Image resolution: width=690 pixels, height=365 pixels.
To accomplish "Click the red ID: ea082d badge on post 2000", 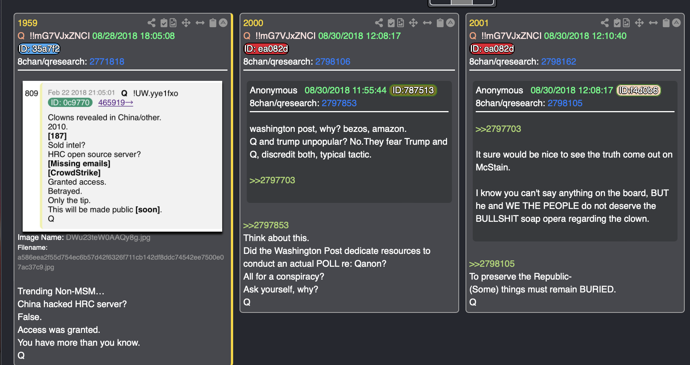I will coord(266,49).
